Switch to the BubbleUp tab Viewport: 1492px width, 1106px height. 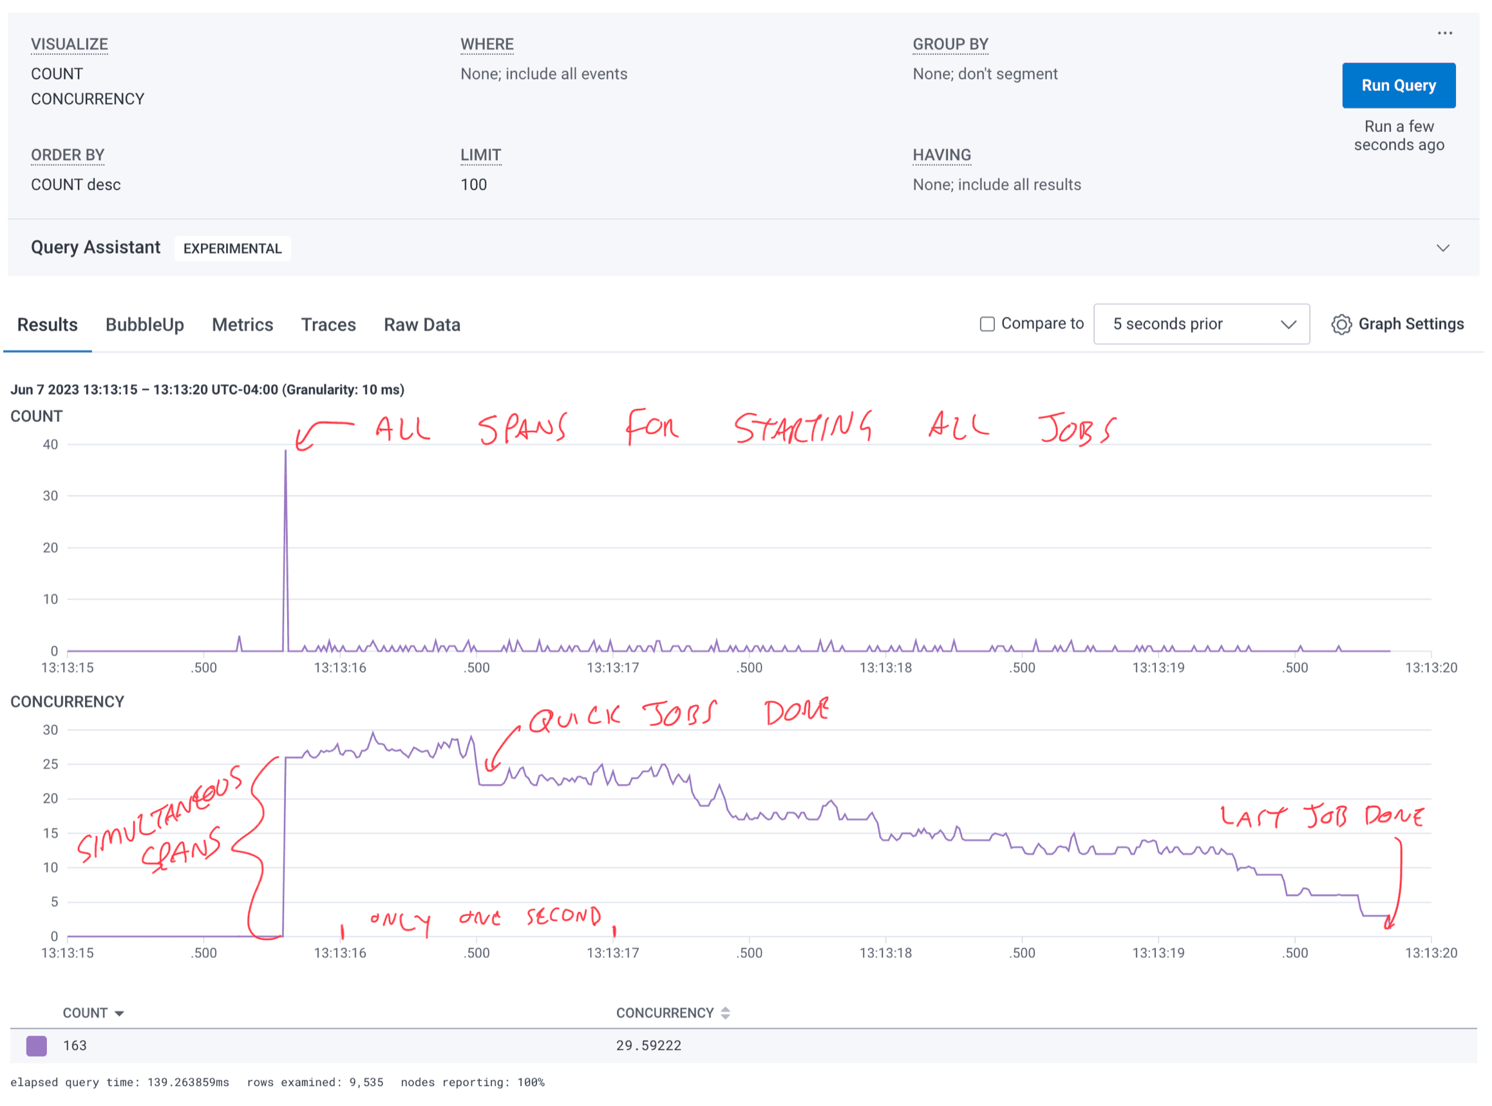pos(145,325)
